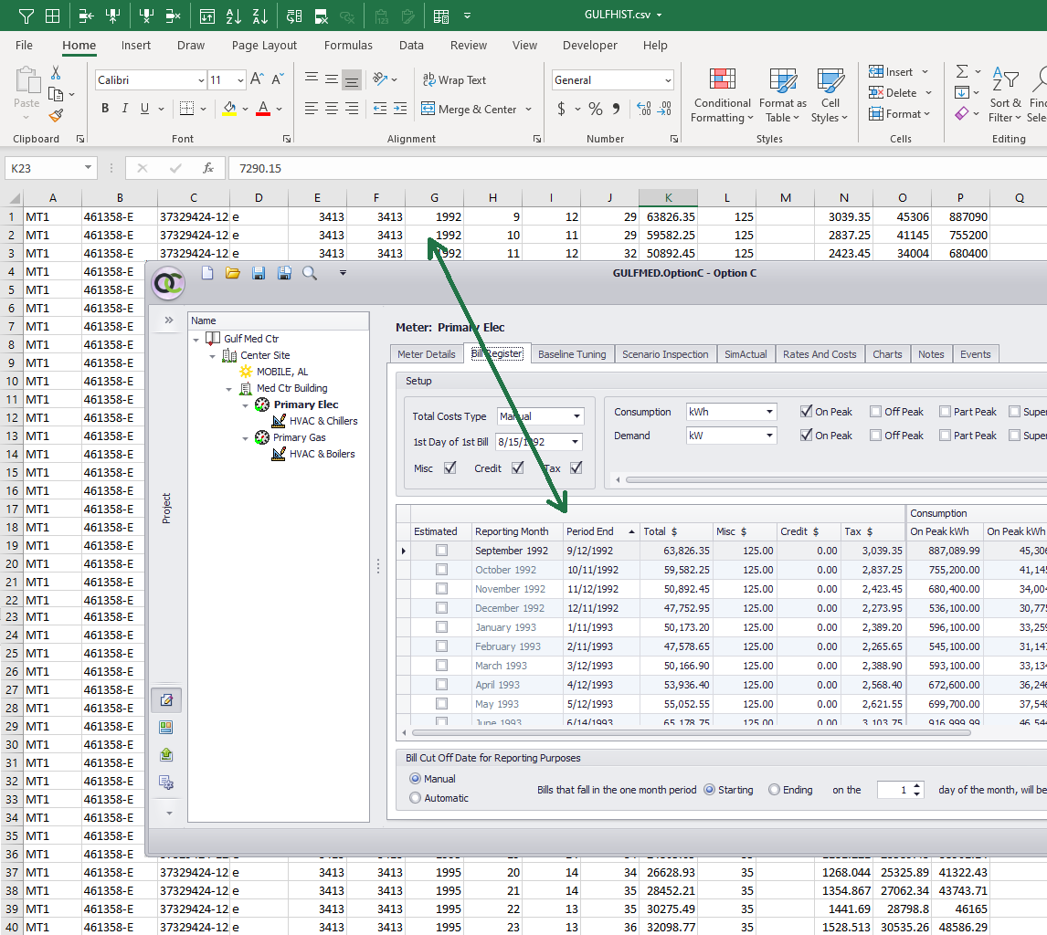Expand the Project side panel with chevron
This screenshot has height=935, width=1047.
169,320
